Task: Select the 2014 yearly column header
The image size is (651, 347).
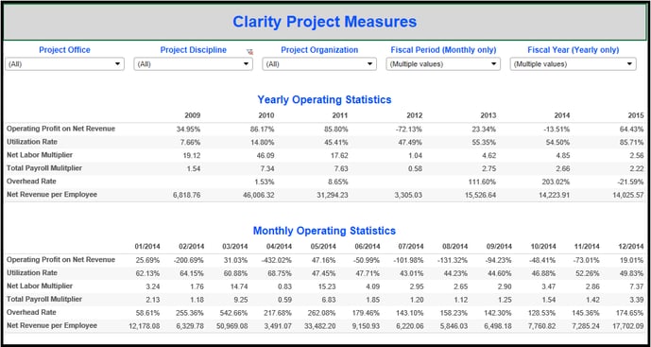Action: click(x=562, y=115)
